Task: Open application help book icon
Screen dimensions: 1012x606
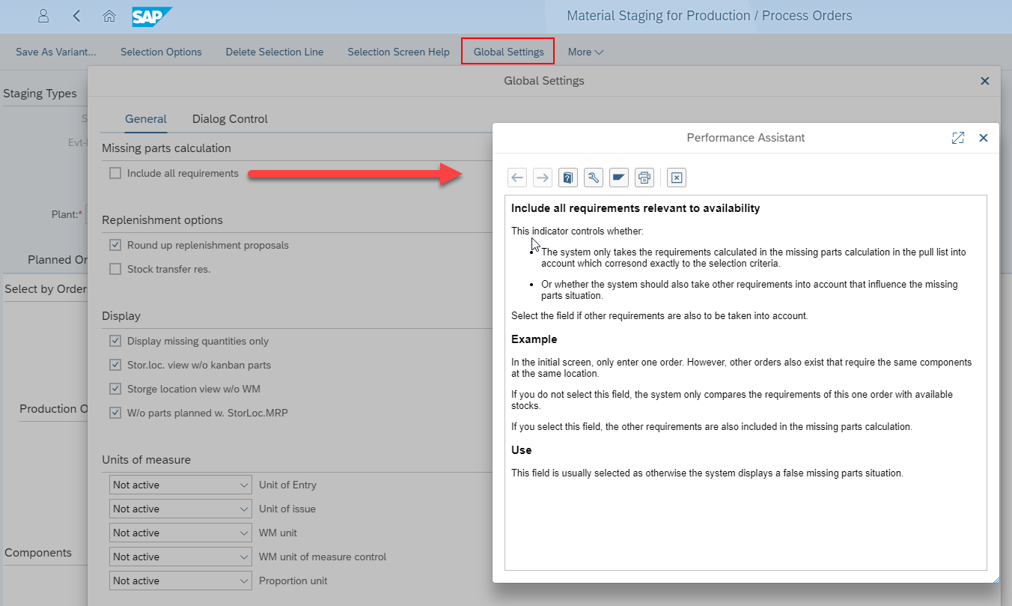Action: coord(568,178)
